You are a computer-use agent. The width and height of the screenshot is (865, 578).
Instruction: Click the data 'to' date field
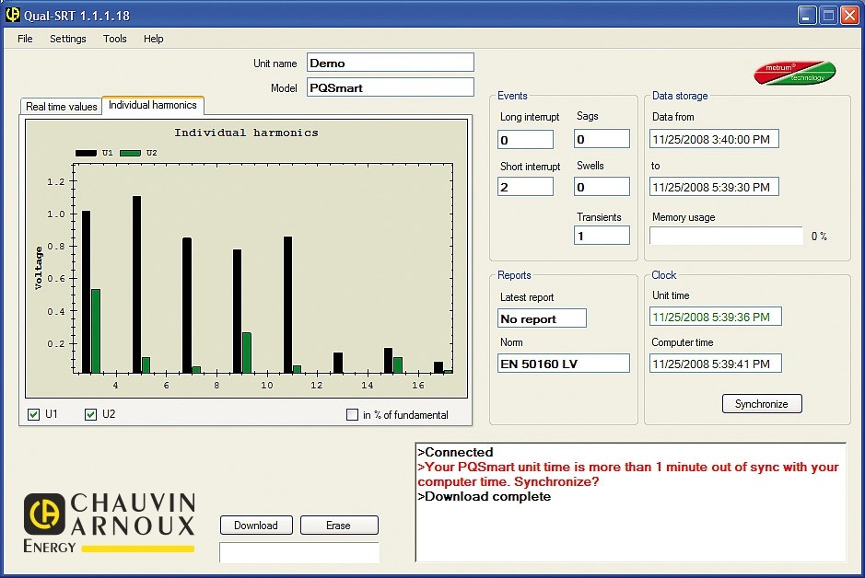pos(714,187)
